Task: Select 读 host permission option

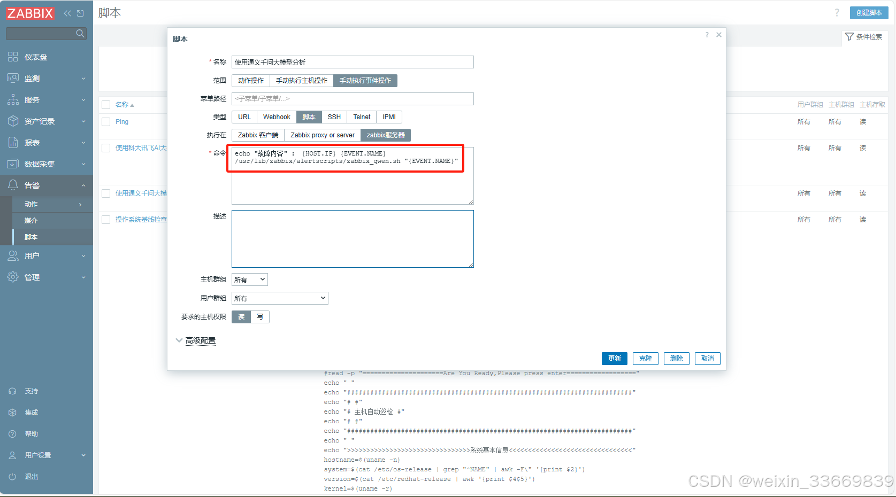Action: (x=241, y=317)
